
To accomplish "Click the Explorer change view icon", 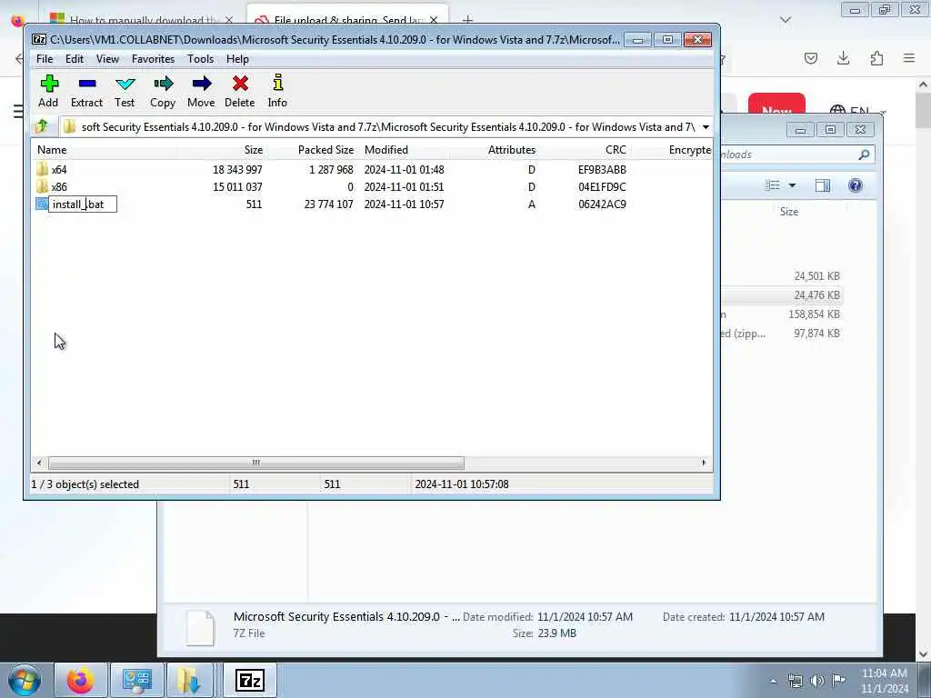I will tap(773, 185).
